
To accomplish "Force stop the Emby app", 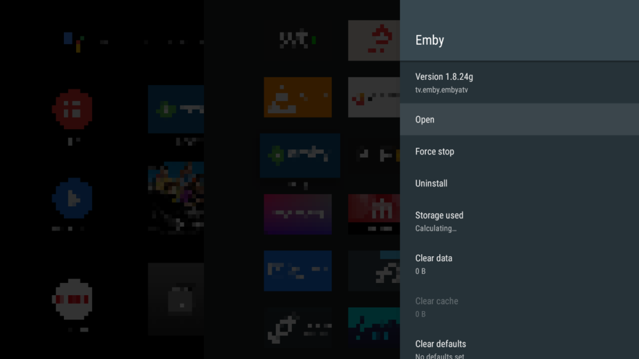I will [x=519, y=151].
